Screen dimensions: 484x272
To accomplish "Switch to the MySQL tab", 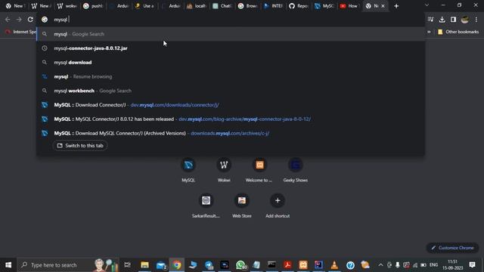I will coord(324,6).
